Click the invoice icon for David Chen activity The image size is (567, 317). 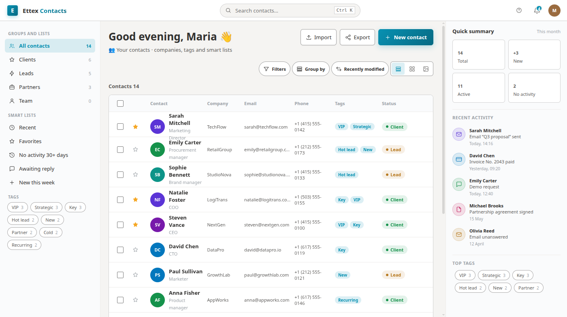click(459, 159)
